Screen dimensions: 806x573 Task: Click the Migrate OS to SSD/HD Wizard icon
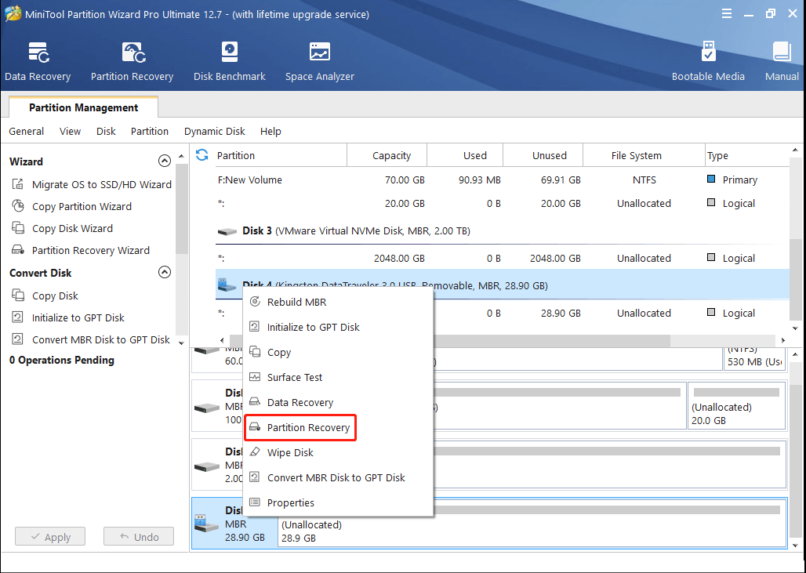[x=18, y=184]
